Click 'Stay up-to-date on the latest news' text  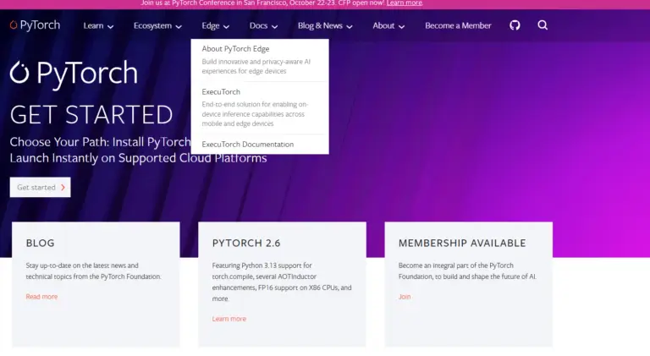tap(93, 271)
